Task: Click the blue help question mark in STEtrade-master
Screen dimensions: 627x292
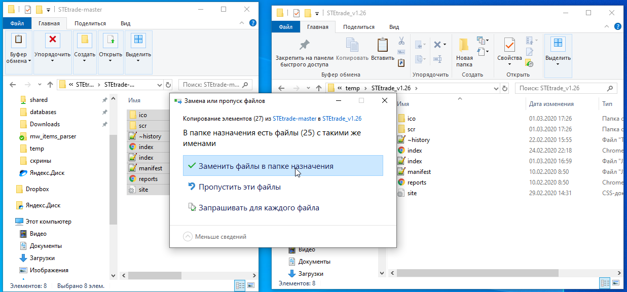Action: point(253,23)
